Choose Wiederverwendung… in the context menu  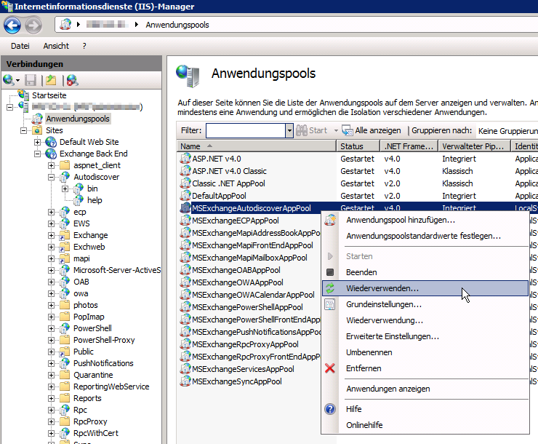click(425, 320)
